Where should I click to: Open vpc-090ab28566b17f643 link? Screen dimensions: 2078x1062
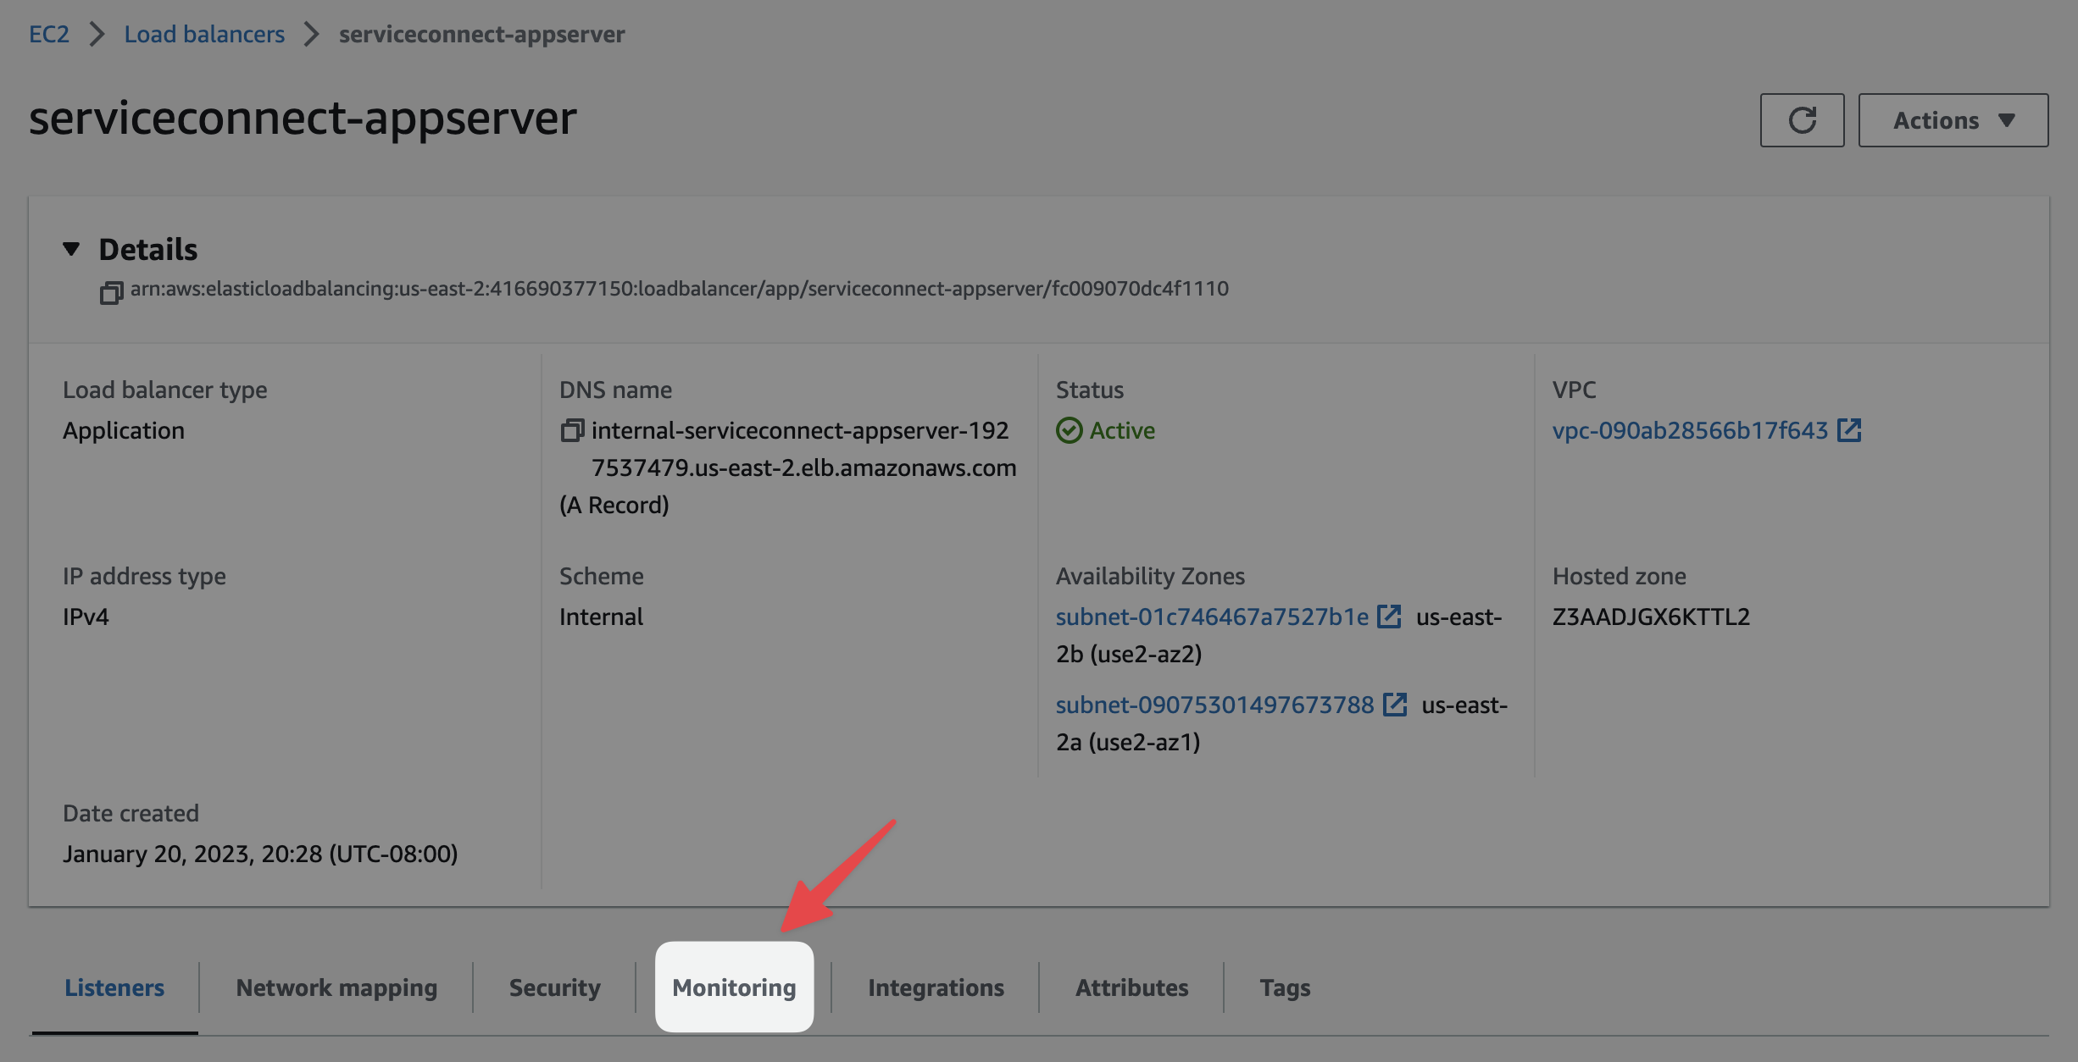(x=1690, y=430)
